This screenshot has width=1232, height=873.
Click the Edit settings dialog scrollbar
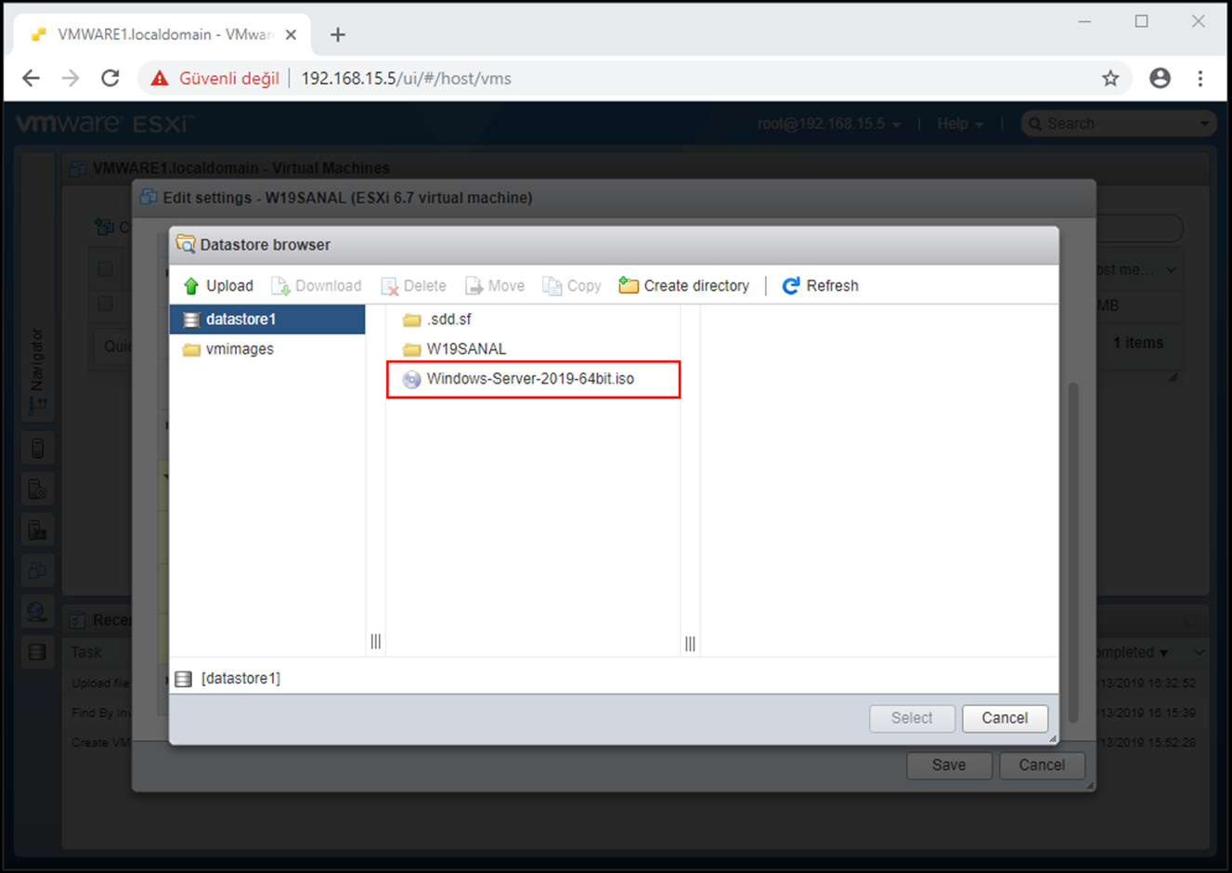pos(1074,553)
